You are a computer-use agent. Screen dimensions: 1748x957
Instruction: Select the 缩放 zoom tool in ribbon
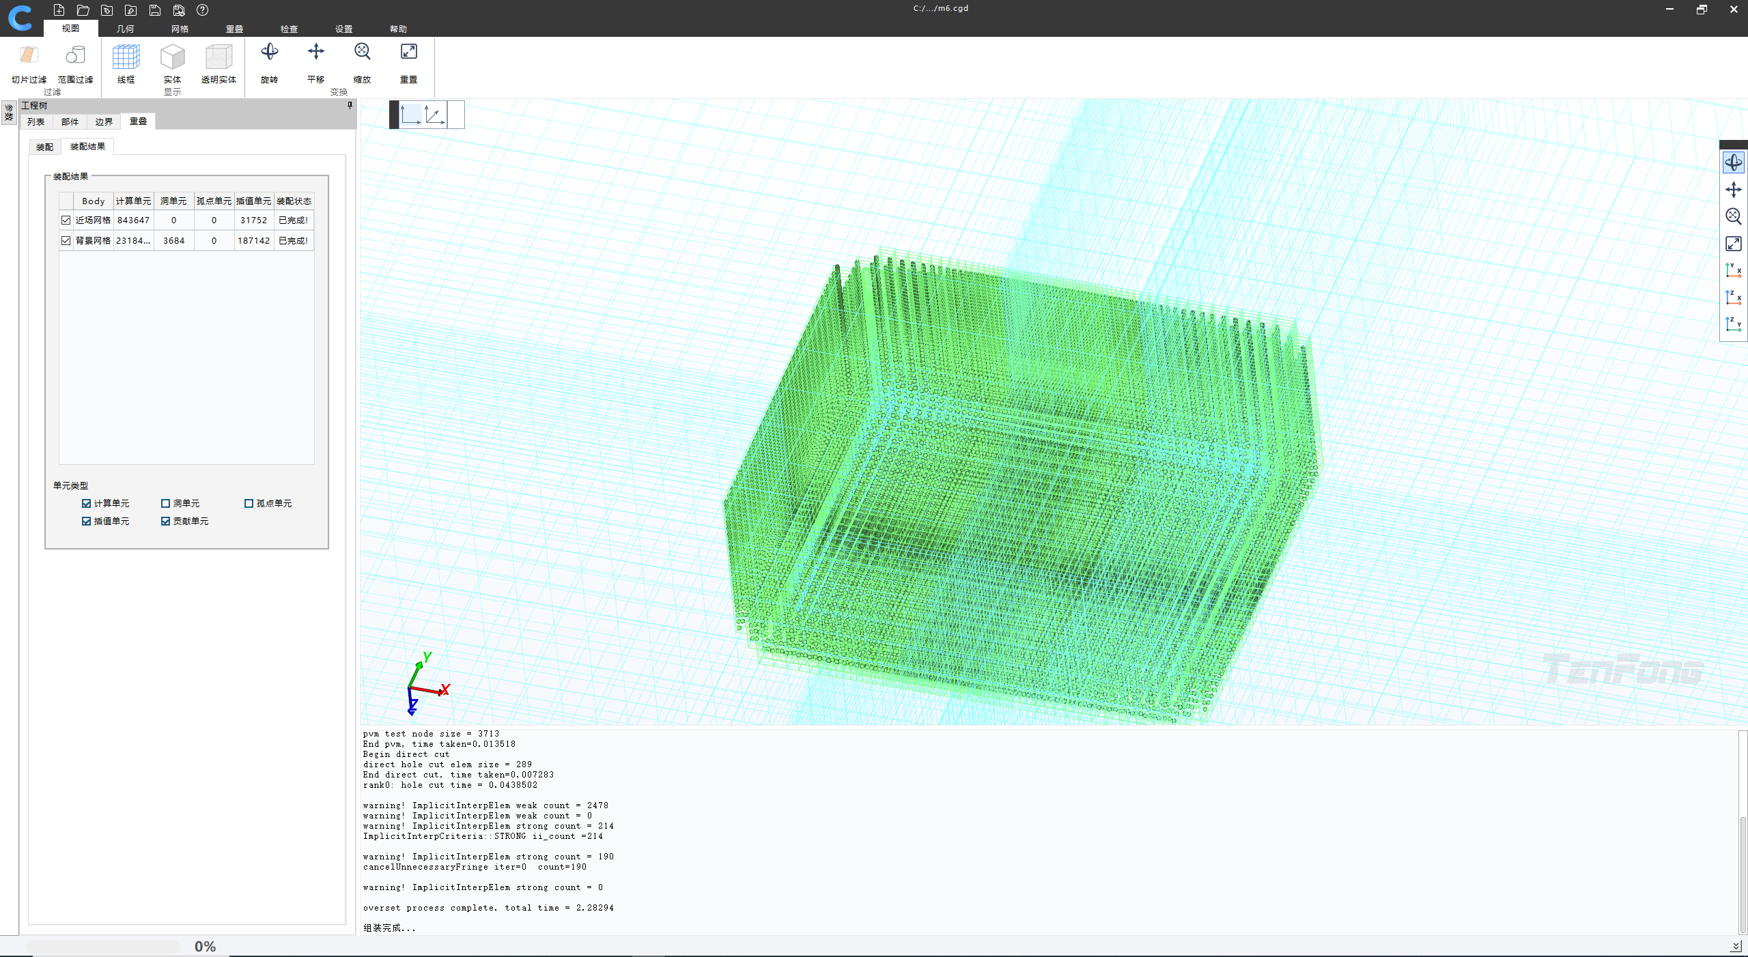point(362,63)
